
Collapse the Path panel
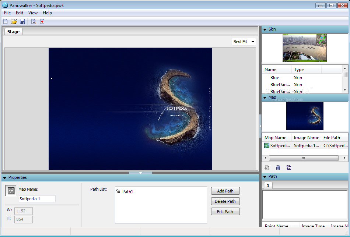(x=265, y=177)
